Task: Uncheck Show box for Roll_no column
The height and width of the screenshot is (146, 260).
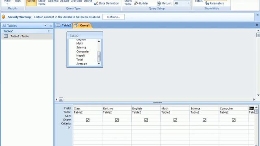Action: (x=117, y=120)
